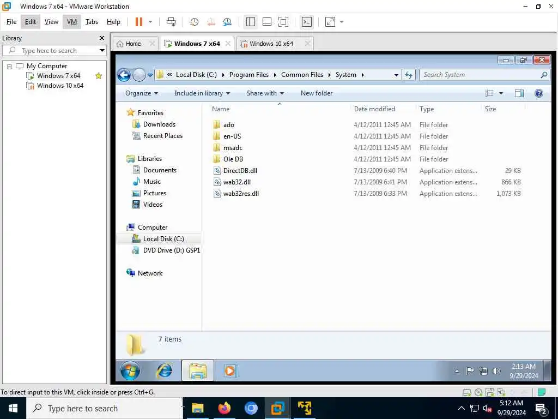Click the guest Action Center flag icon
The image size is (558, 419).
click(x=470, y=371)
